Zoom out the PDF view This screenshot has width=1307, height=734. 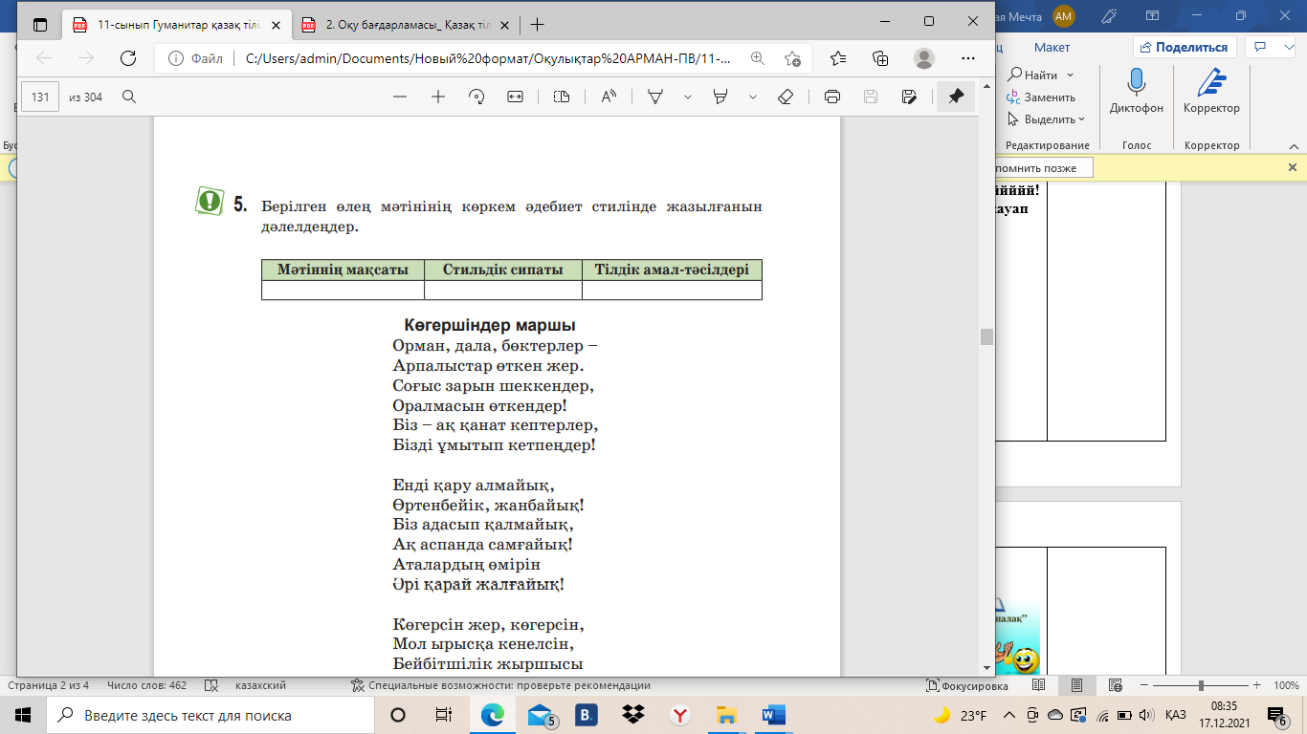400,97
